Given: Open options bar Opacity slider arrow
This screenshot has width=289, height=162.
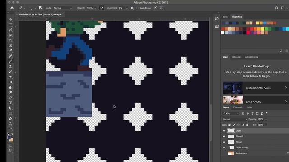Looking at the screenshot, I should (95, 8).
